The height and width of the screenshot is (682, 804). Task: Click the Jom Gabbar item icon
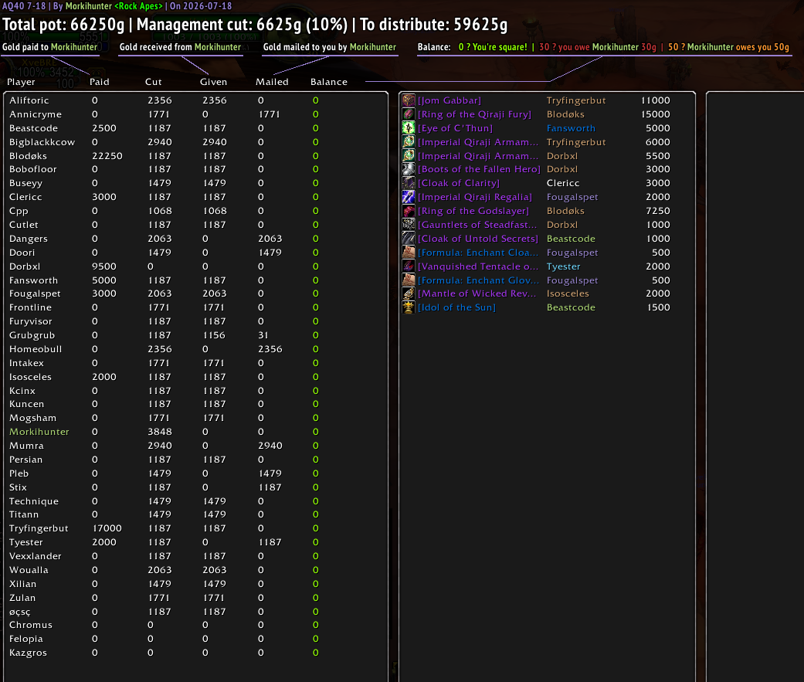[x=408, y=100]
